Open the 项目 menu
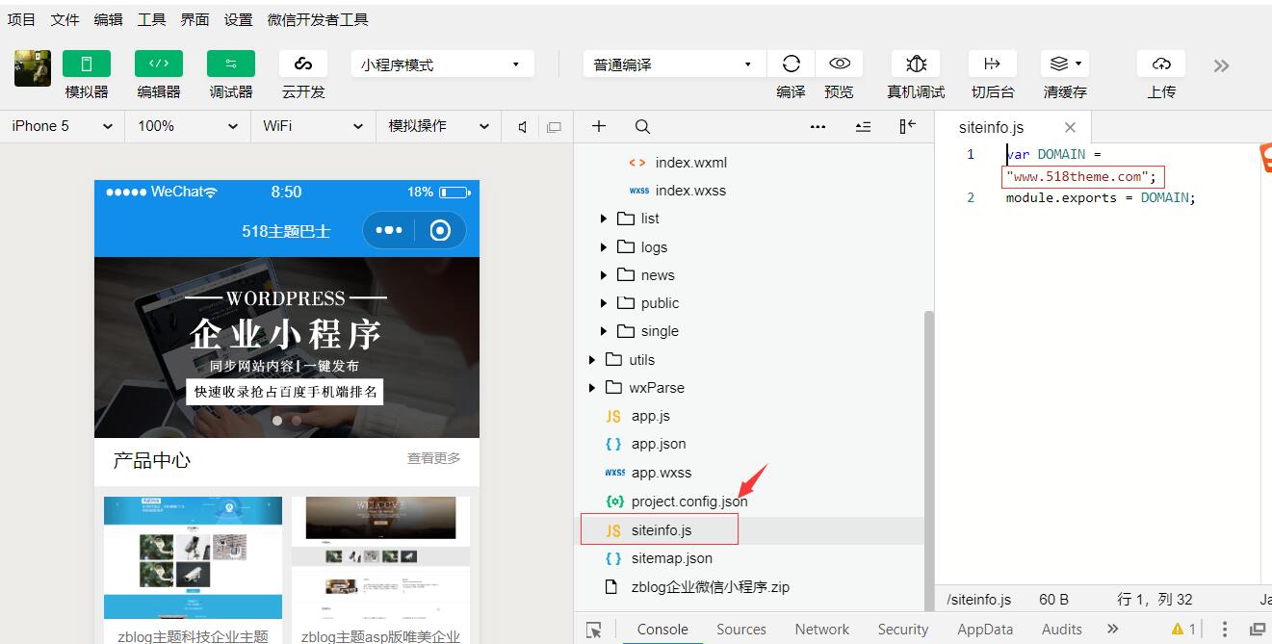 [21, 19]
